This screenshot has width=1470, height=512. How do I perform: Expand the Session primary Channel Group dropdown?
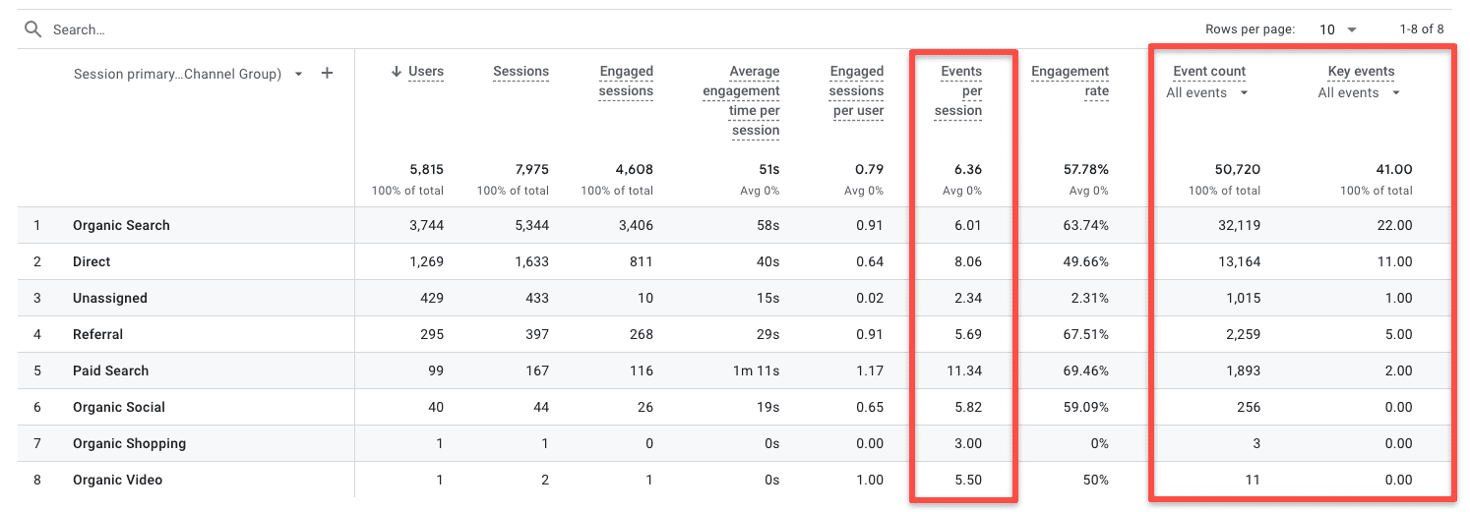pos(299,75)
